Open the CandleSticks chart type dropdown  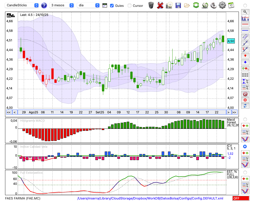click(22, 5)
